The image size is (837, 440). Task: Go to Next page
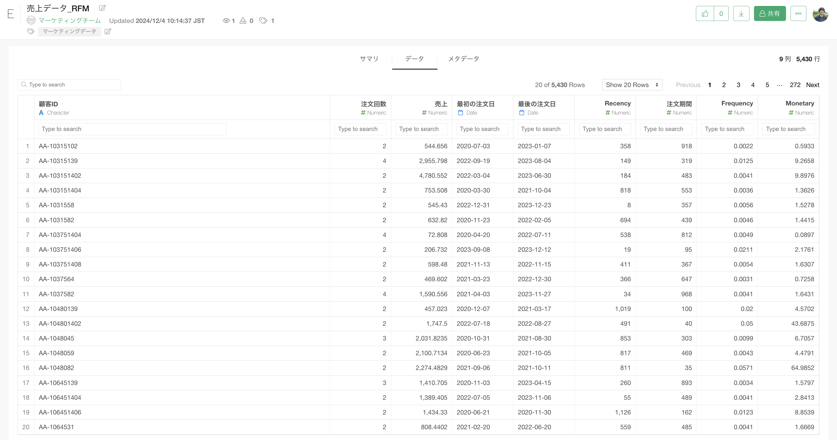click(x=812, y=85)
